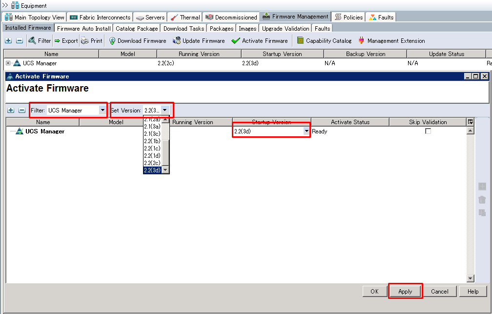The width and height of the screenshot is (492, 314).
Task: Click the version list scrollbar down arrow
Action: [x=165, y=170]
